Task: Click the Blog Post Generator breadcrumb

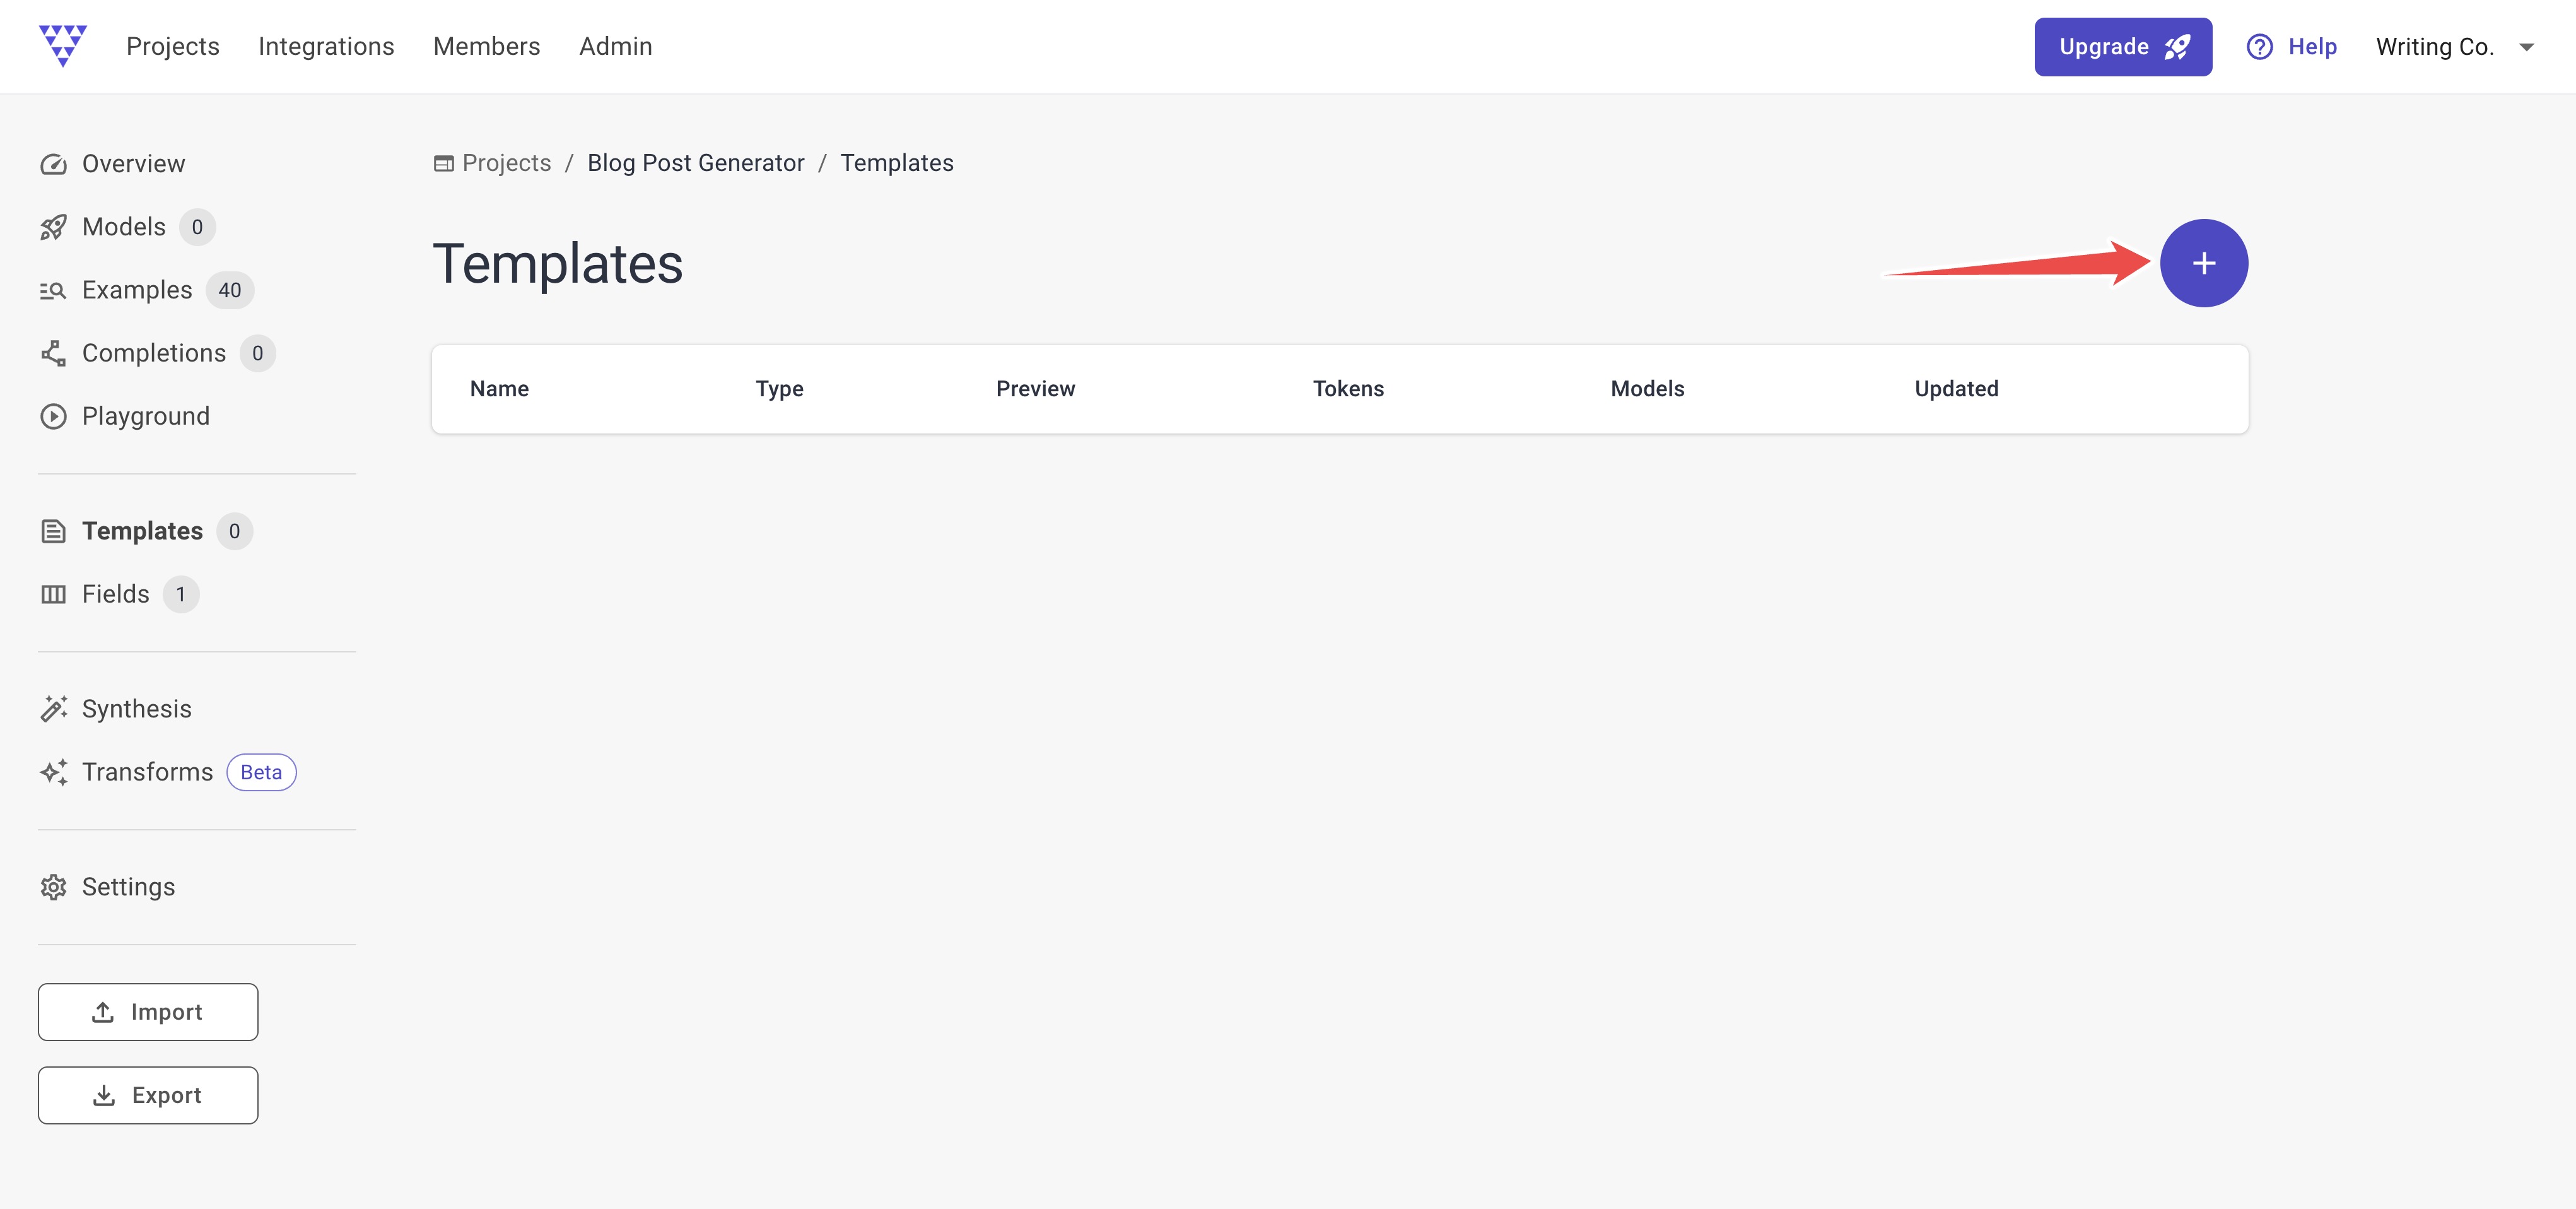Action: pos(695,163)
